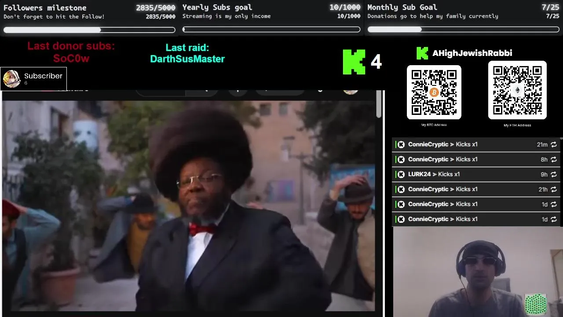Click Kick icon on LURK24 row

coord(401,174)
